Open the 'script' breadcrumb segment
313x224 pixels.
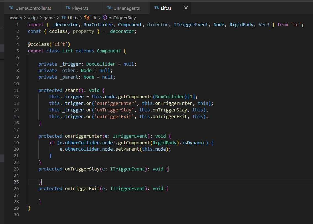pos(33,18)
